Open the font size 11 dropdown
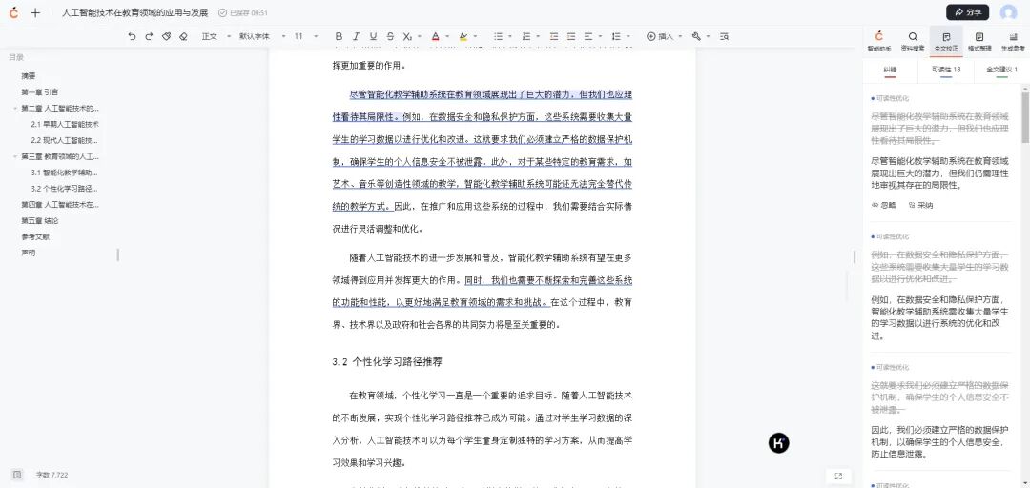The height and width of the screenshot is (488, 1030). (x=305, y=37)
